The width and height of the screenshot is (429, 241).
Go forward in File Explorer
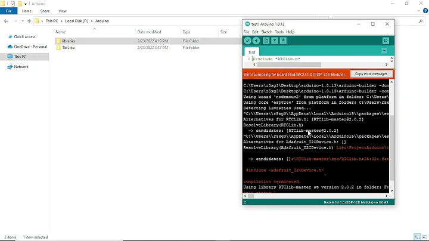tap(15, 21)
